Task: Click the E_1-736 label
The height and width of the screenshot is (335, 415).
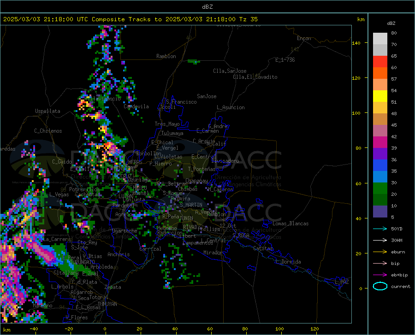Action: [x=285, y=60]
